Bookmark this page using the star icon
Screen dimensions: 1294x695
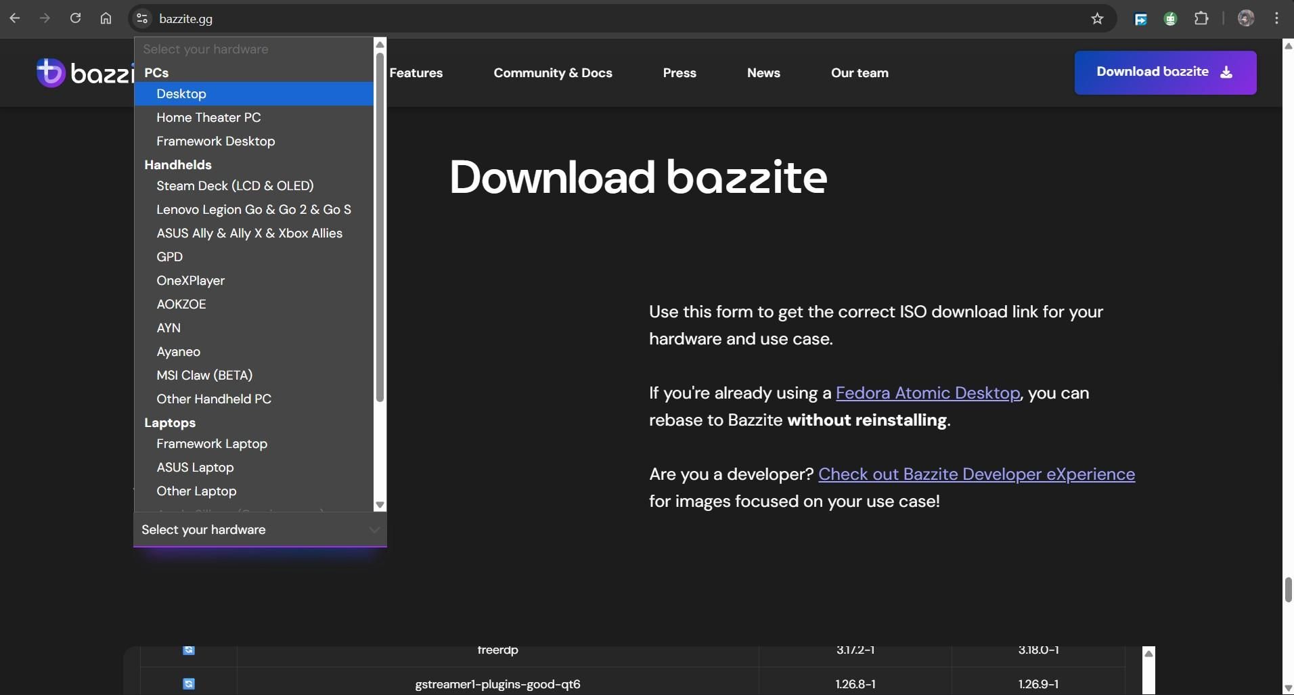(1096, 18)
